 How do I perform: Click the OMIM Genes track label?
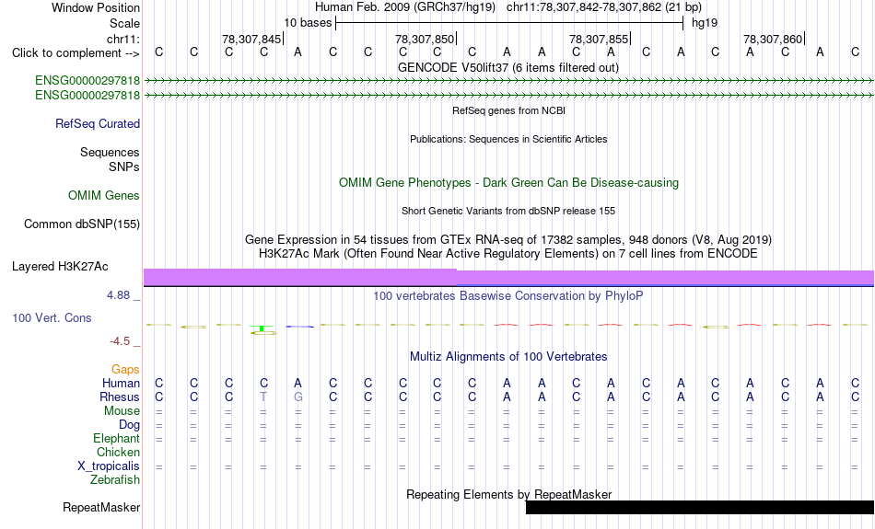[104, 196]
